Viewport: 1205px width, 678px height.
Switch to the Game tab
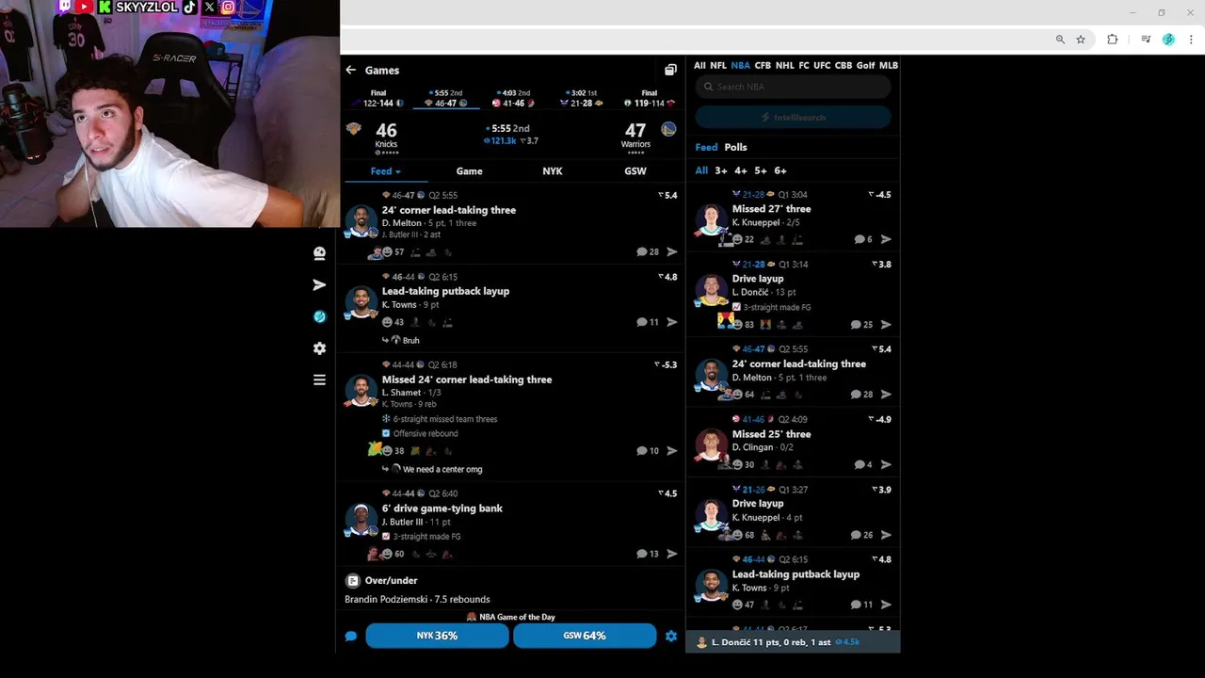click(x=469, y=171)
